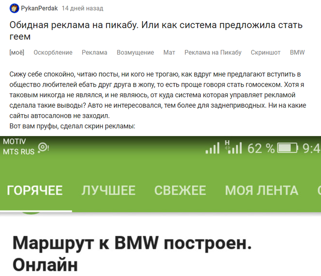Switch to the МОЯ ЛЕНТА tab

262,190
